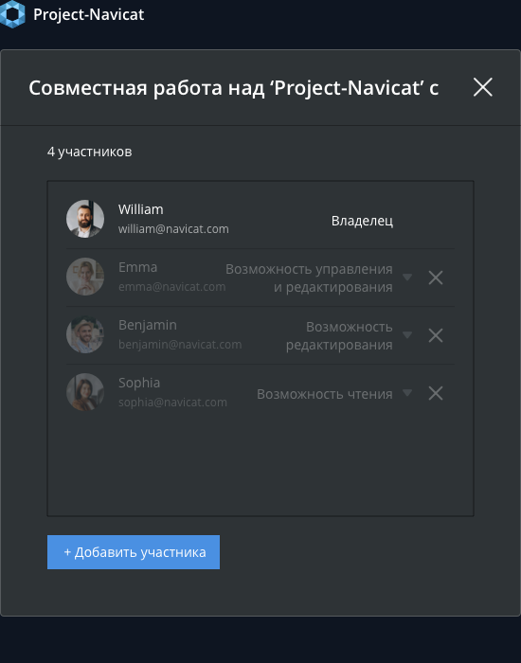Click the Project-Navicat title text
Viewport: 521px width, 663px height.
89,15
